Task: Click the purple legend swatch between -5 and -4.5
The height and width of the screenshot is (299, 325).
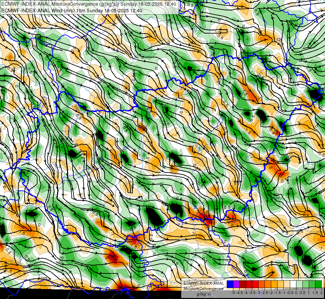Action: click(236, 284)
